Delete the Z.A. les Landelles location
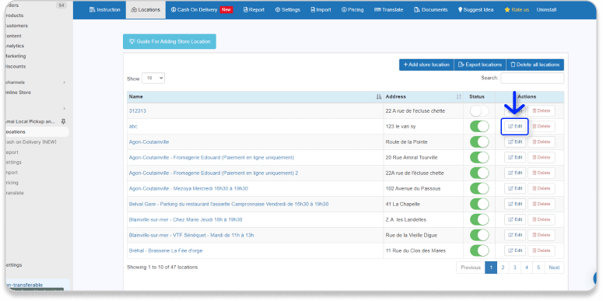This screenshot has height=301, width=603. [541, 219]
